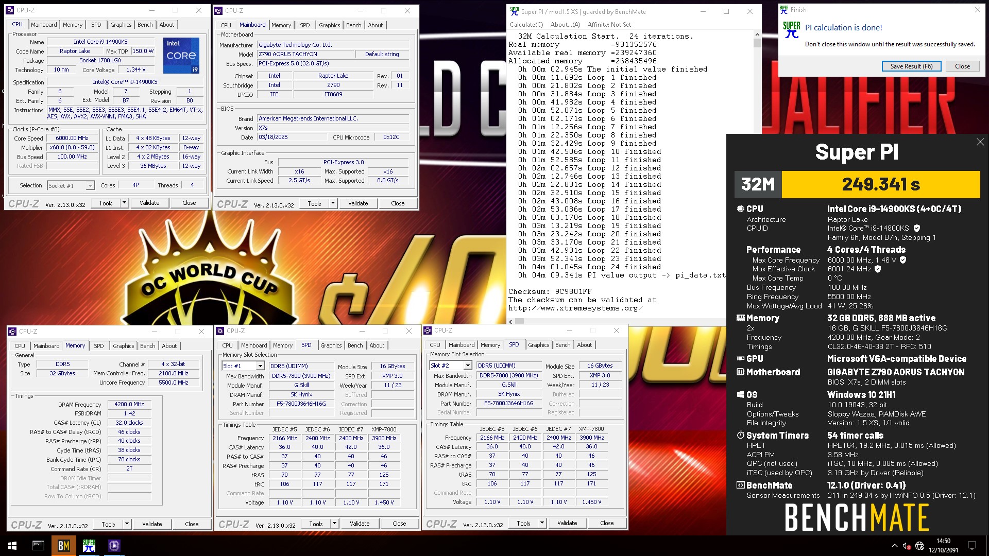Image resolution: width=989 pixels, height=556 pixels.
Task: Click Core Speed value 6000.00 MHz
Action: [x=72, y=138]
